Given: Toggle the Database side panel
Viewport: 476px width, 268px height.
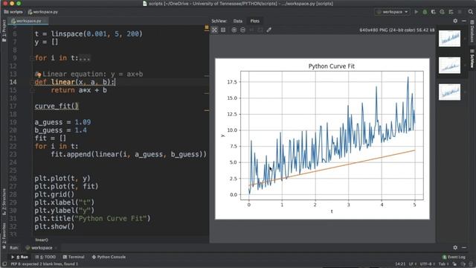Looking at the screenshot, I should pyautogui.click(x=472, y=31).
